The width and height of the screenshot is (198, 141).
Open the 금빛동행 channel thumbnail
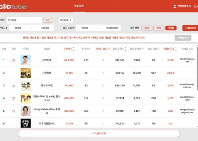26,73
